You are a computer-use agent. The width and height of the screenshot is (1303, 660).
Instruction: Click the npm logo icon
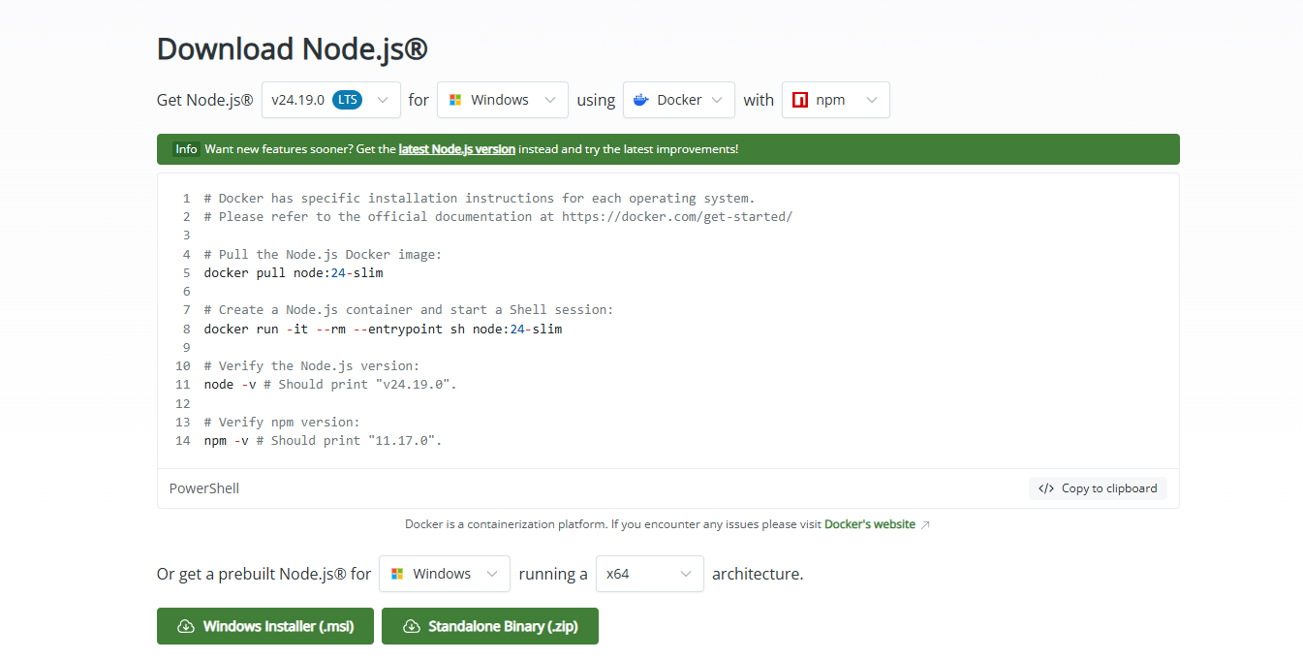point(800,100)
